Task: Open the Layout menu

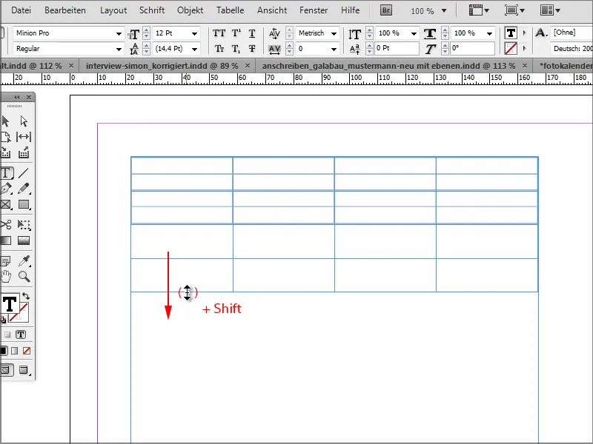Action: [113, 10]
